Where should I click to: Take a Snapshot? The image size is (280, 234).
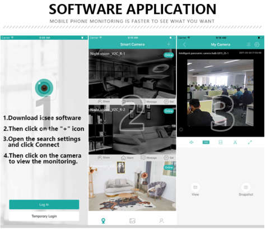tap(246, 190)
